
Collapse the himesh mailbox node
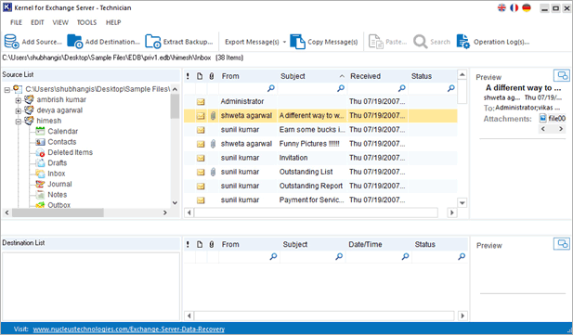18,122
